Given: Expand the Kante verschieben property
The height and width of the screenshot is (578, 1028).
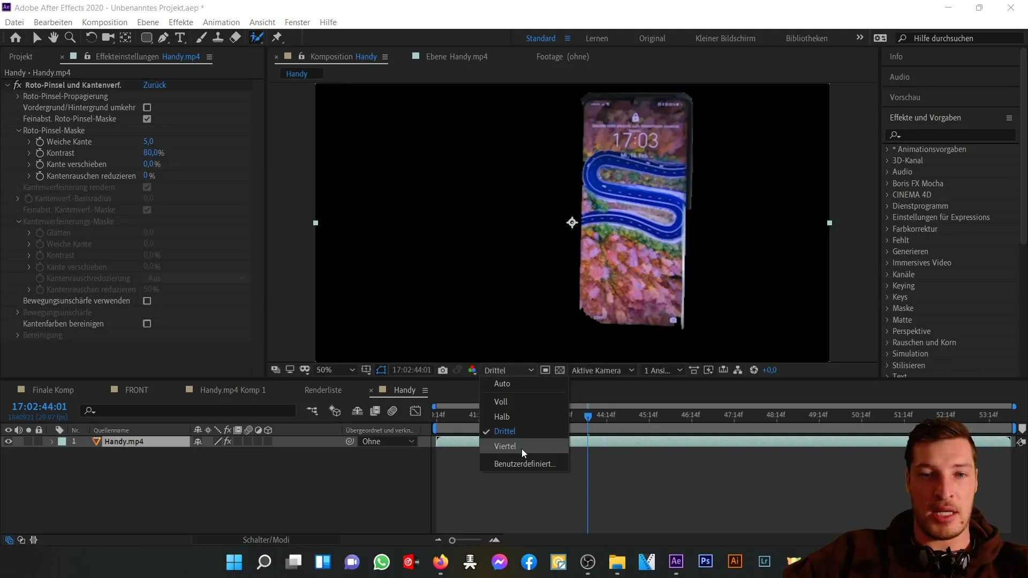Looking at the screenshot, I should (x=29, y=164).
